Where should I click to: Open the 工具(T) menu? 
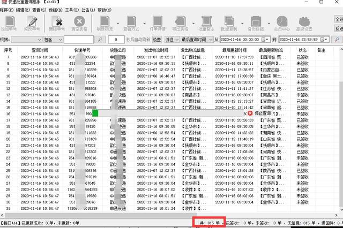pyautogui.click(x=72, y=10)
